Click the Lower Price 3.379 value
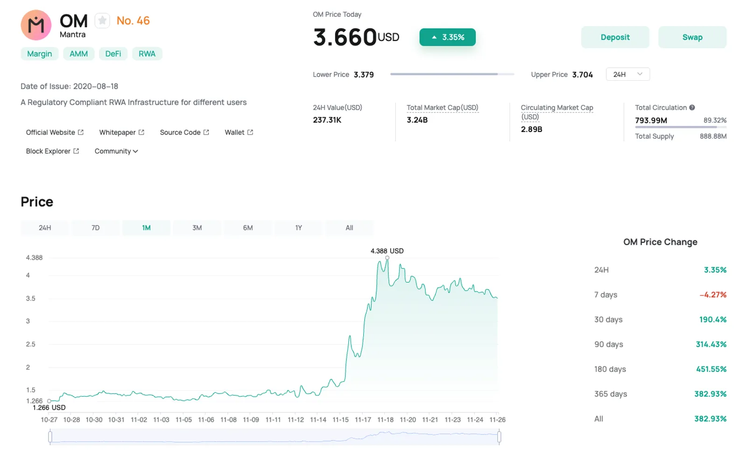The width and height of the screenshot is (747, 461). point(364,75)
